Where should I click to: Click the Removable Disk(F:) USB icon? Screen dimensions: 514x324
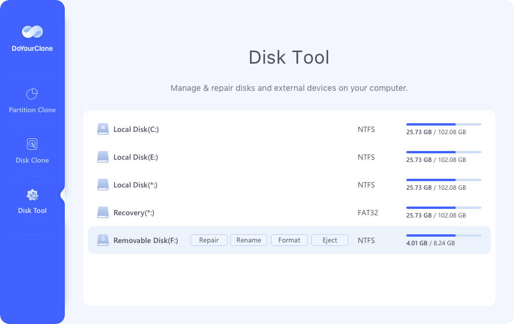coord(103,240)
